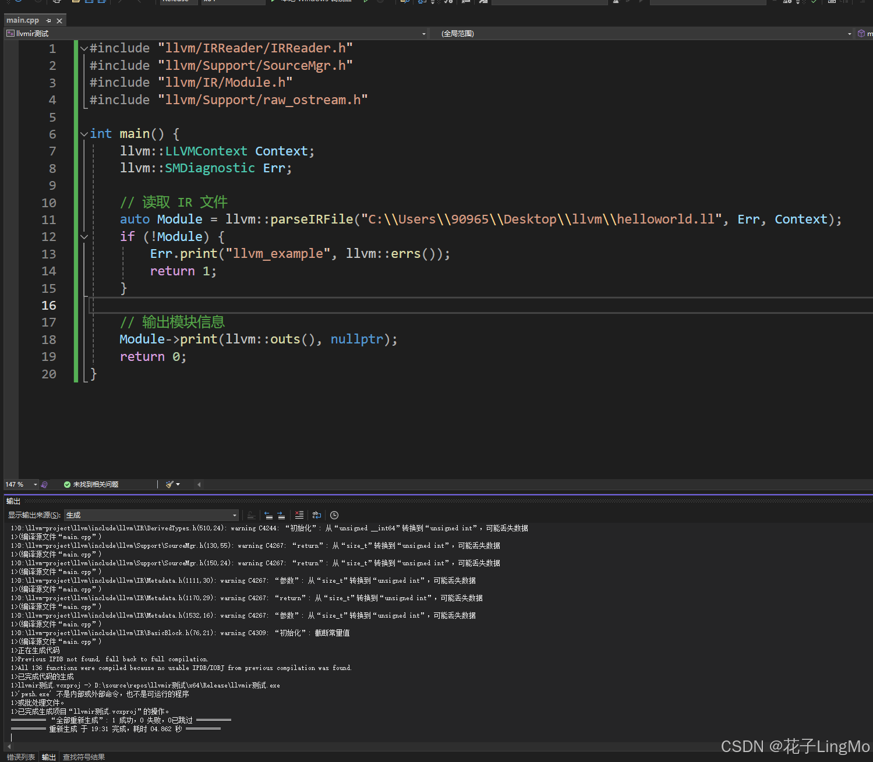Image resolution: width=873 pixels, height=762 pixels.
Task: Click LLVMContext type on line 7
Action: tap(206, 151)
